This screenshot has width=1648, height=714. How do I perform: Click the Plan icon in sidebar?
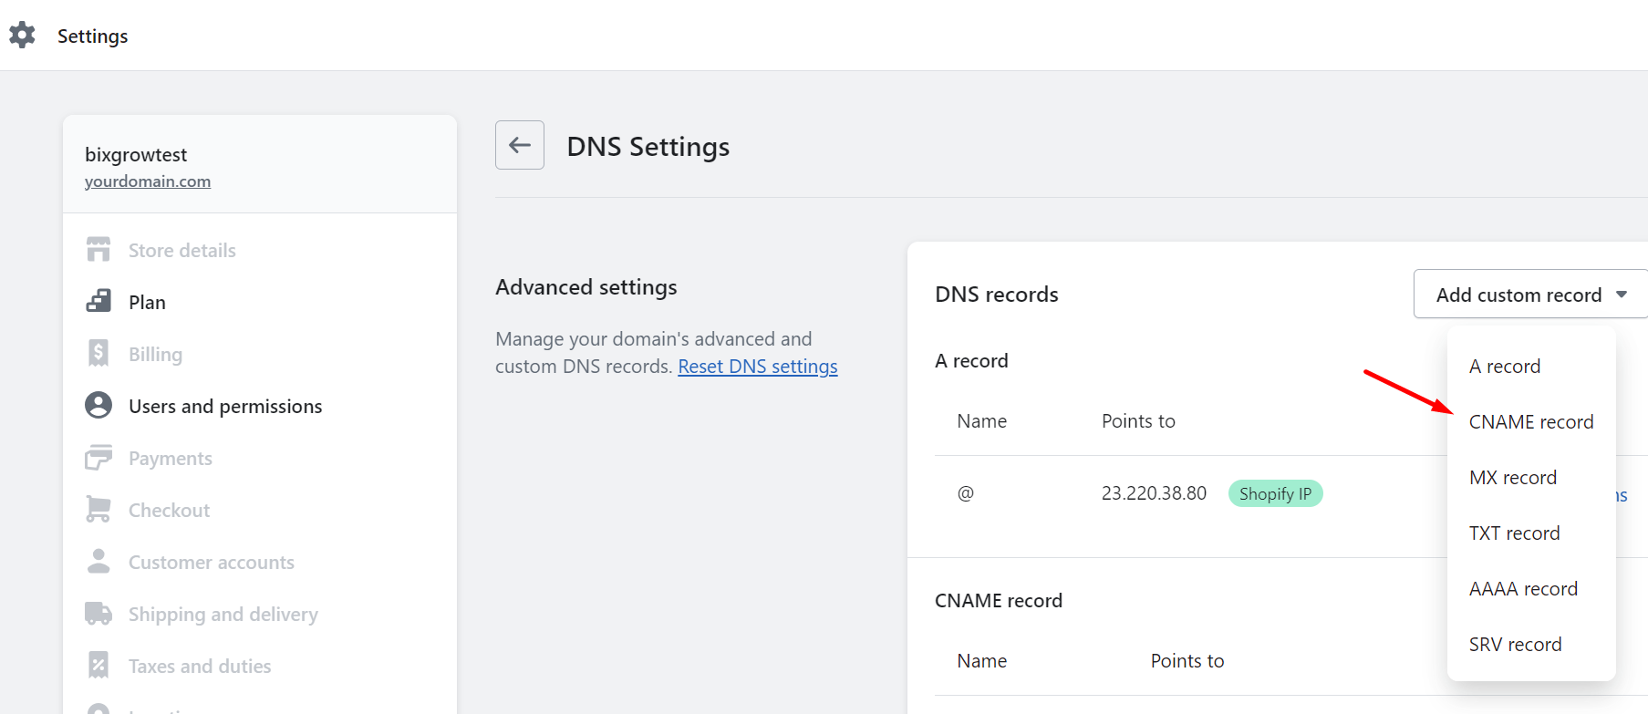98,302
